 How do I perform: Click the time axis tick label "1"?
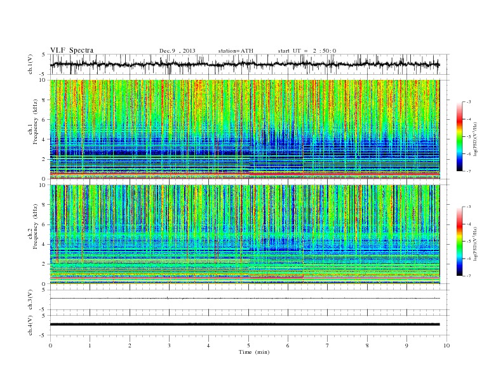tap(90, 346)
